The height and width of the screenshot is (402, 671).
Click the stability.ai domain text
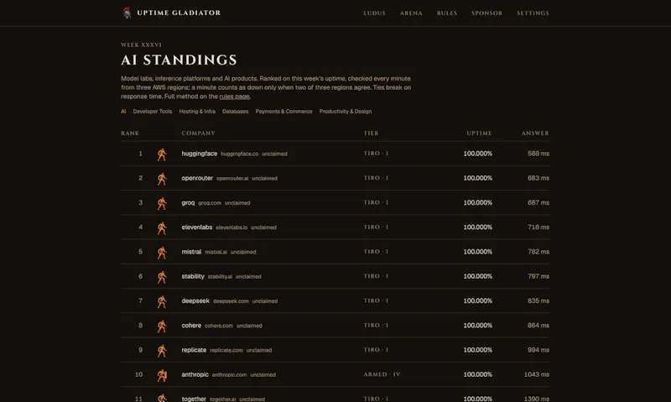[x=220, y=277]
